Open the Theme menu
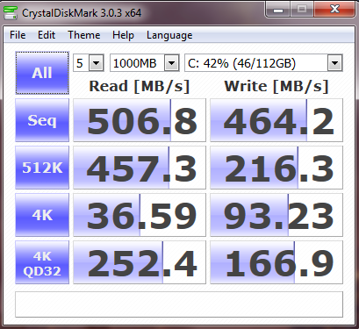Image resolution: width=359 pixels, height=329 pixels. click(84, 35)
